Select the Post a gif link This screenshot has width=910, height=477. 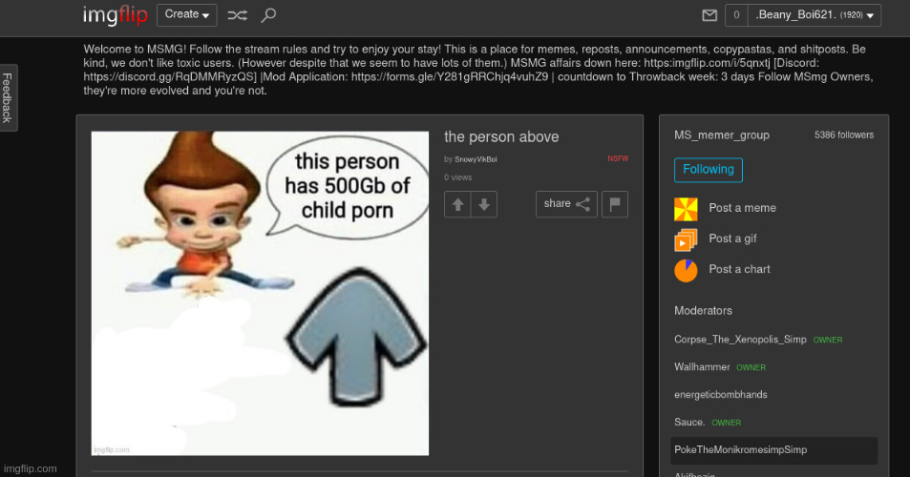coord(732,238)
